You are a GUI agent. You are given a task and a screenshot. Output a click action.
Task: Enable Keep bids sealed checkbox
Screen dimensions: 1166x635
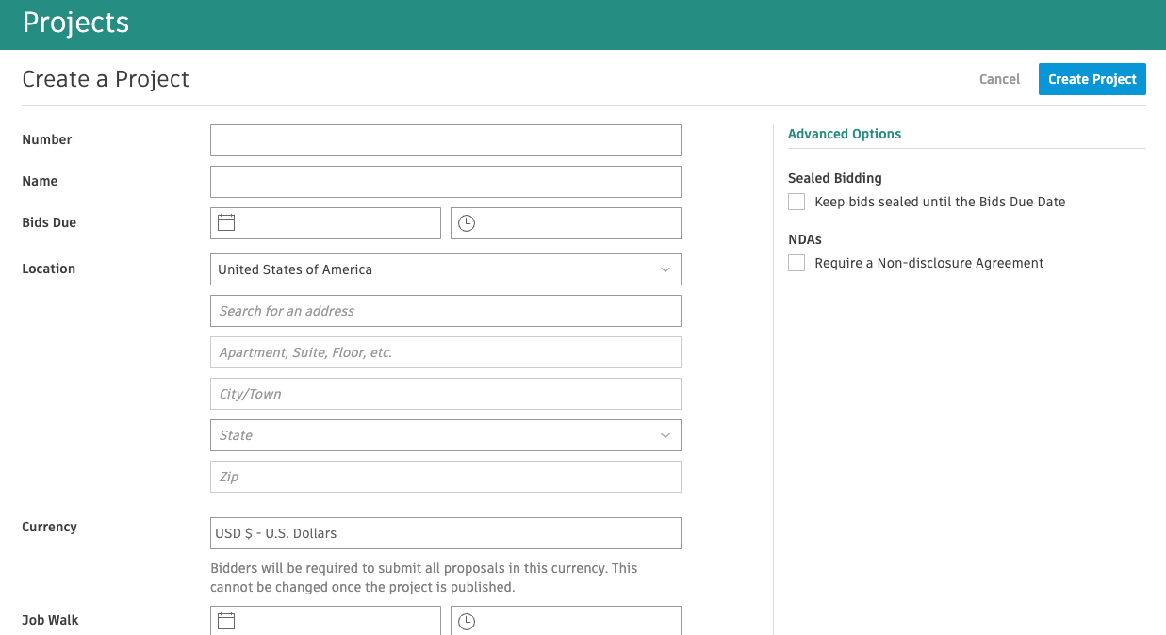click(796, 202)
